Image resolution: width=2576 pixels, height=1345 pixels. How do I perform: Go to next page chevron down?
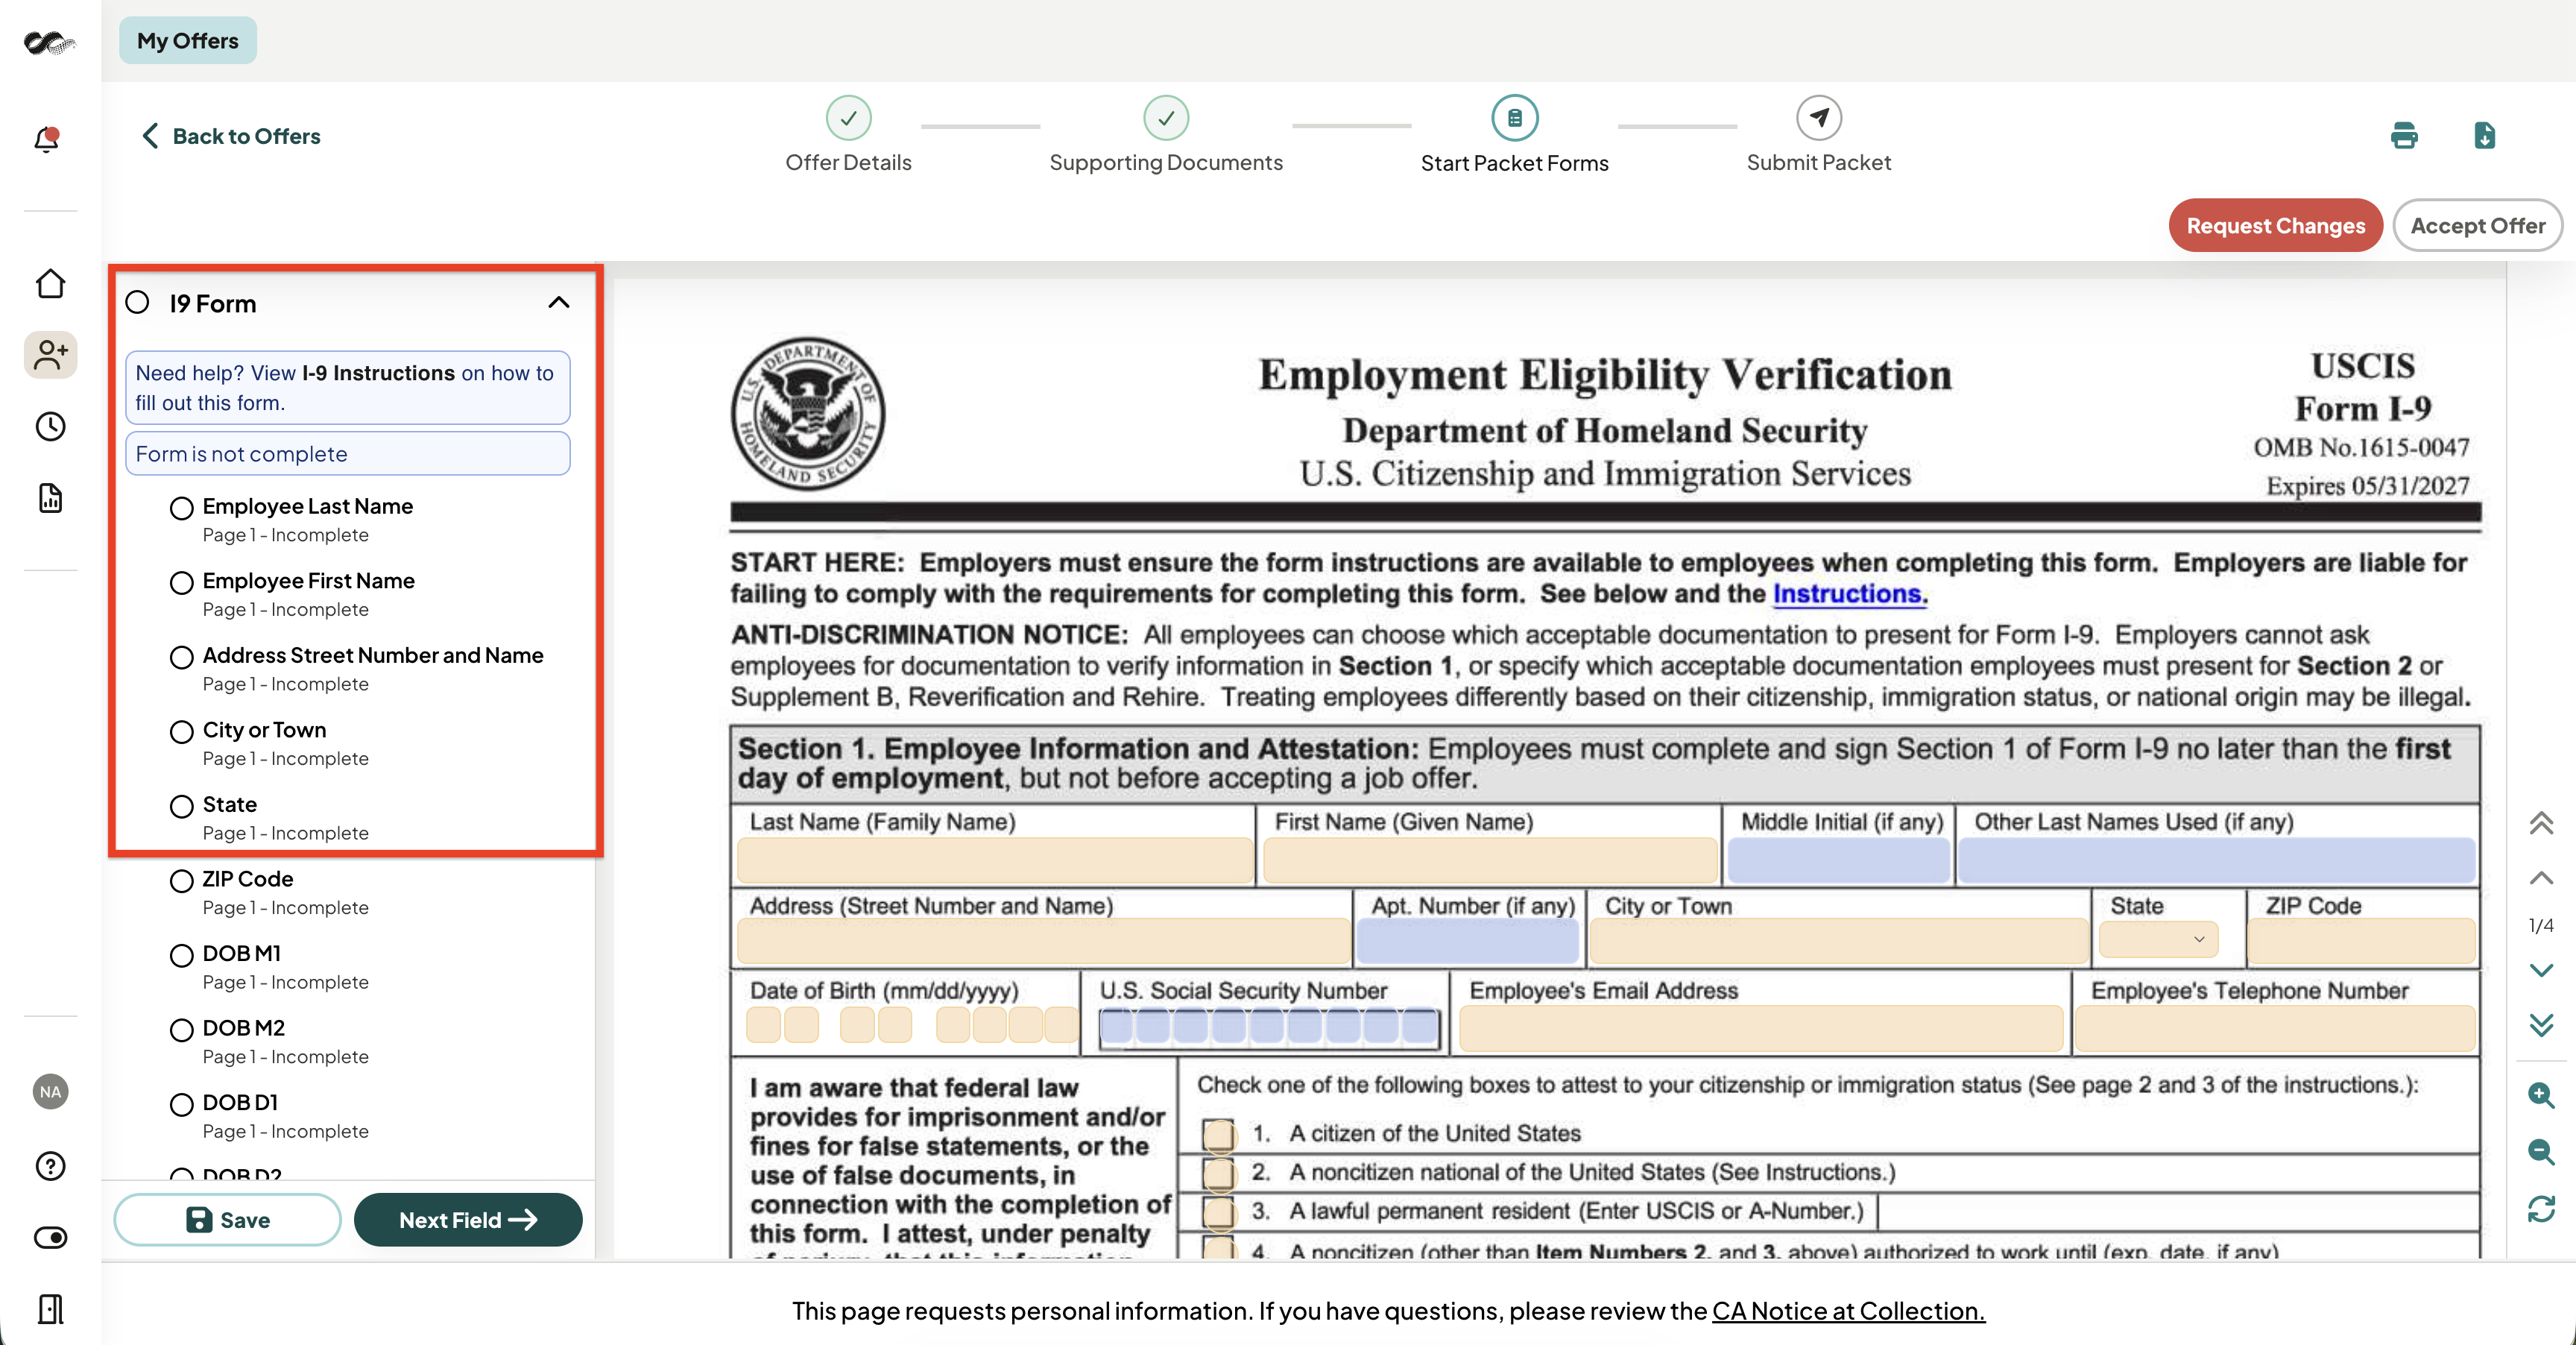pos(2541,970)
